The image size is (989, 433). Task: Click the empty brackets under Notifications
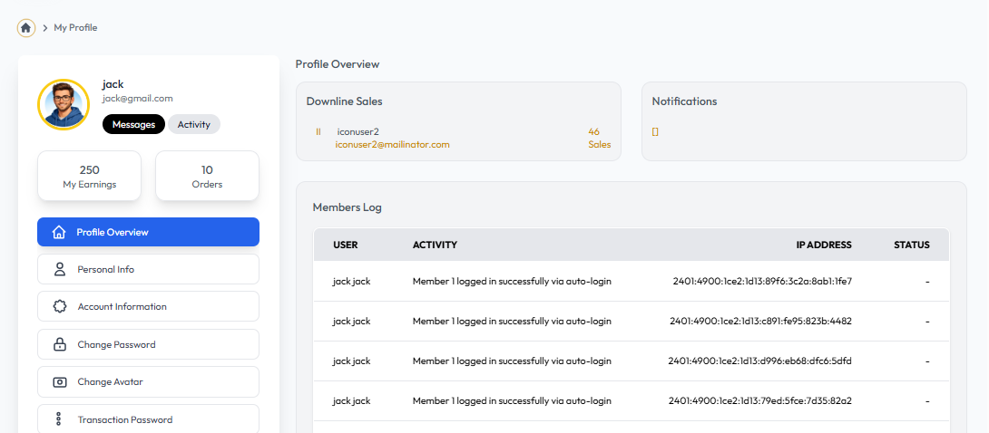[x=655, y=132]
